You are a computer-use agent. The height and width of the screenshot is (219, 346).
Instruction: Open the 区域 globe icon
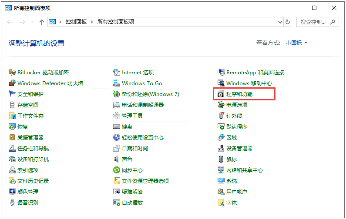click(221, 137)
